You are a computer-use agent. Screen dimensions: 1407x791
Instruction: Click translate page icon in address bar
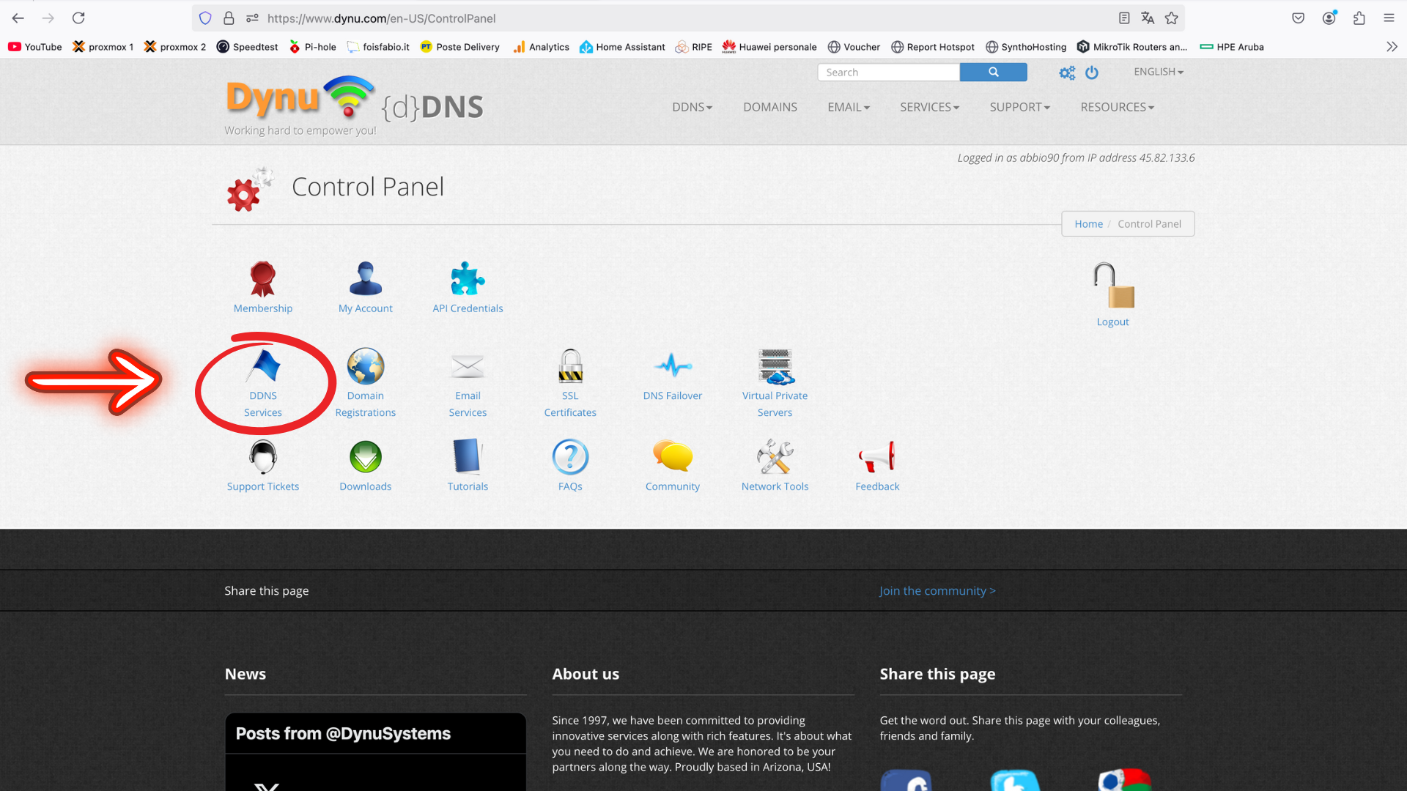[x=1148, y=18]
